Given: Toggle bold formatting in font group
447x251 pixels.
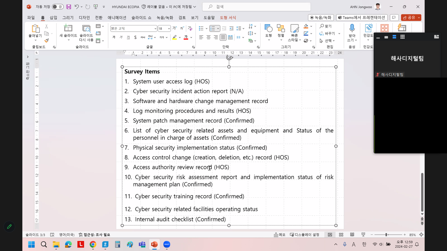Looking at the screenshot, I should coord(114,37).
